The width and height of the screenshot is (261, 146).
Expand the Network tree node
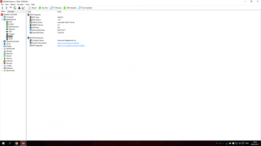2,54
